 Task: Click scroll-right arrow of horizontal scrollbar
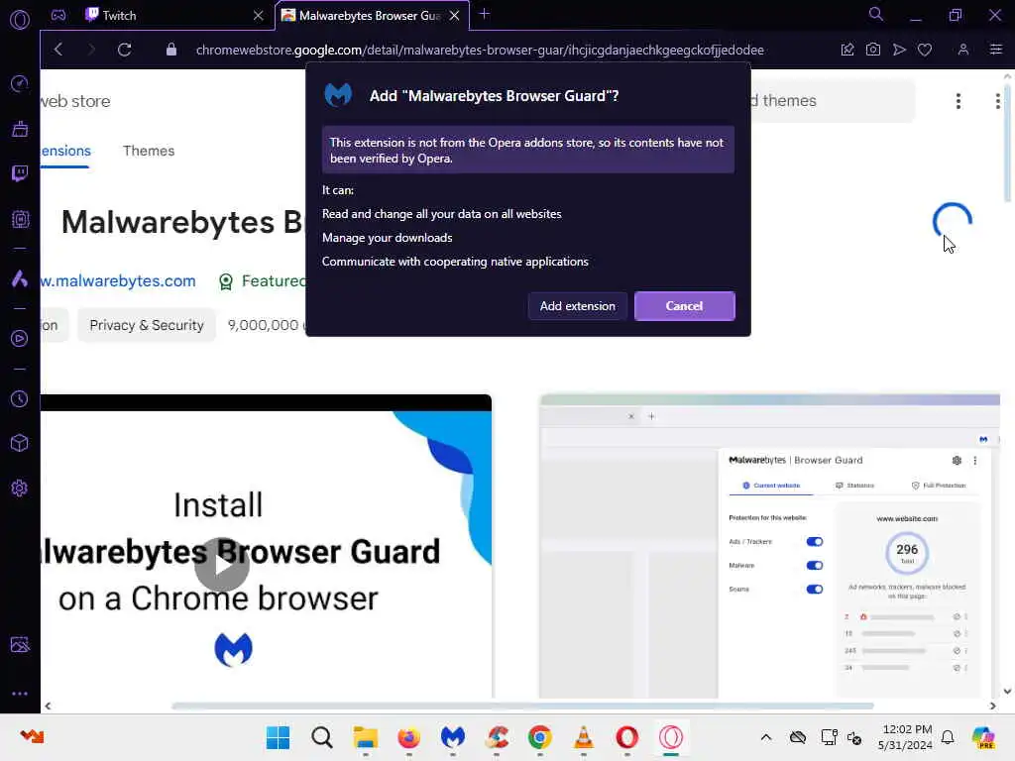pos(993,706)
